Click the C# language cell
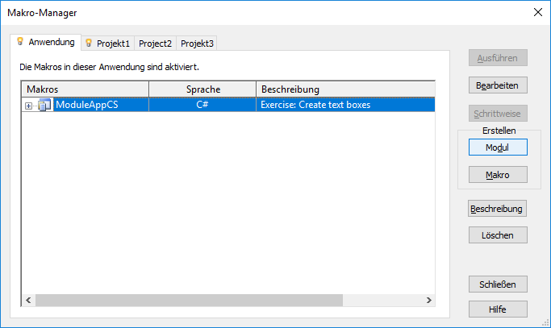The height and width of the screenshot is (328, 551). click(202, 105)
